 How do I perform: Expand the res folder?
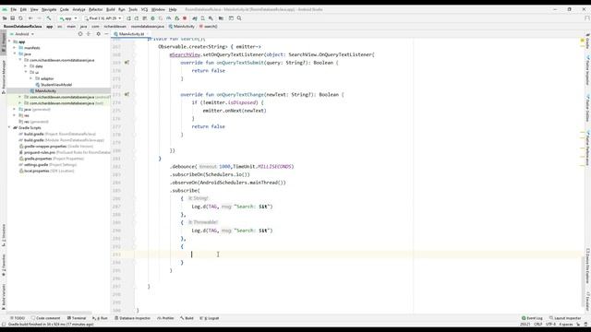click(x=15, y=115)
